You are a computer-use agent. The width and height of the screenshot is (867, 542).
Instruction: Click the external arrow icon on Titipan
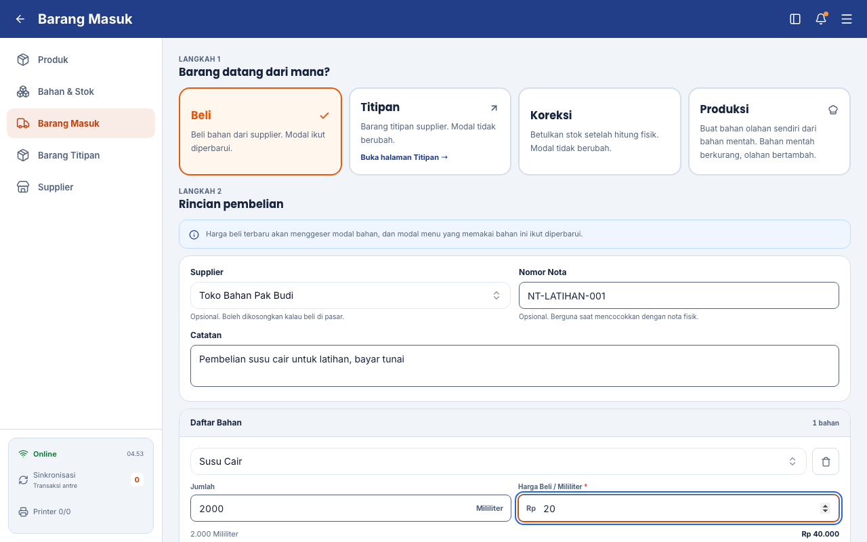tap(494, 108)
